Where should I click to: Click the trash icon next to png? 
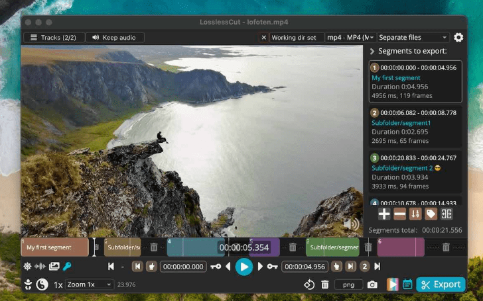tap(325, 284)
